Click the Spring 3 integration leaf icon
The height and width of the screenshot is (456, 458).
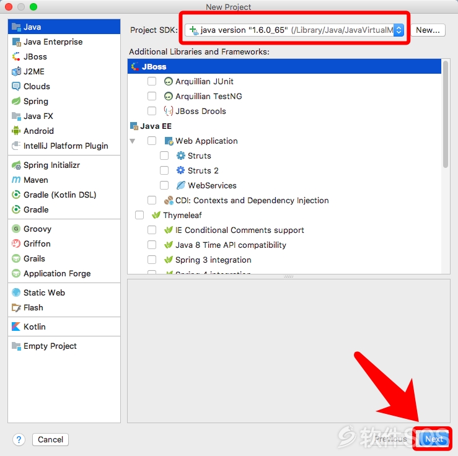168,260
